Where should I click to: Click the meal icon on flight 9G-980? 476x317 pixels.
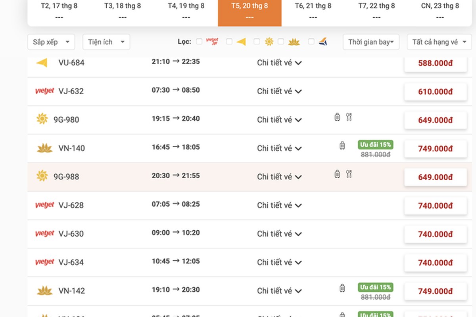(349, 117)
